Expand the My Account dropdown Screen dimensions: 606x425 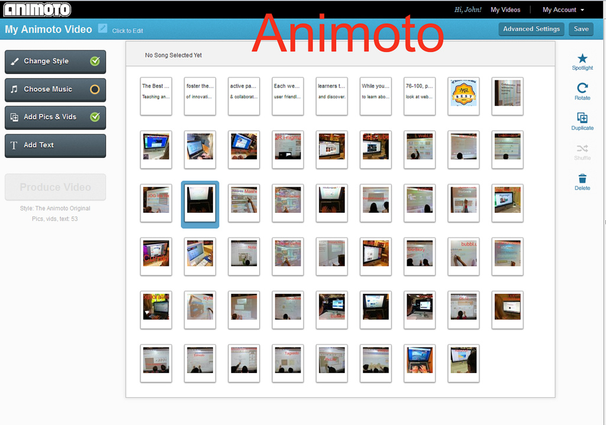563,10
